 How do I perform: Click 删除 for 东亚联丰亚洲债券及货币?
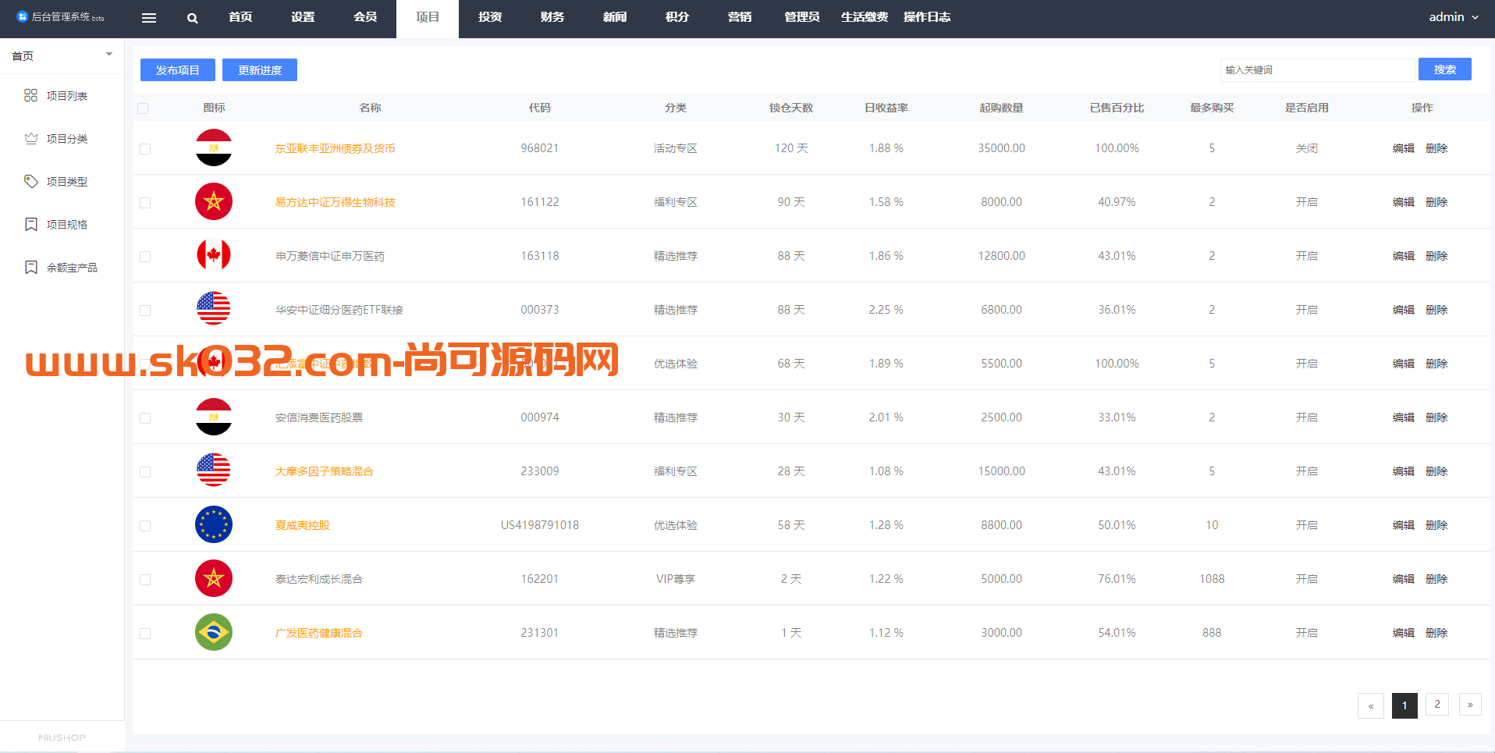tap(1436, 148)
